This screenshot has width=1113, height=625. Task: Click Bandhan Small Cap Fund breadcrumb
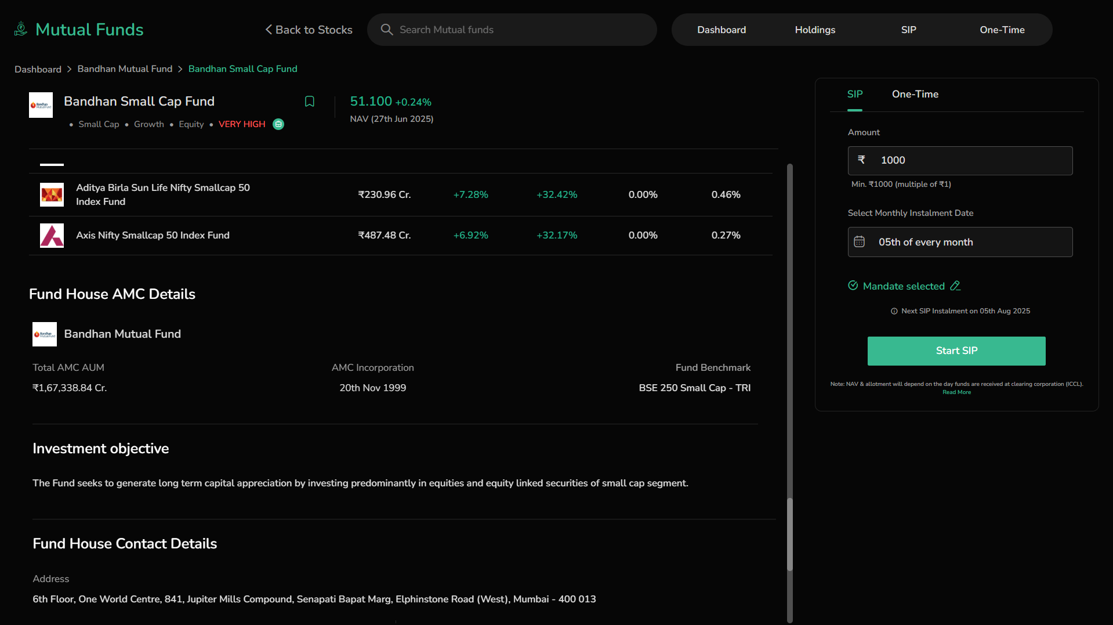pos(242,69)
